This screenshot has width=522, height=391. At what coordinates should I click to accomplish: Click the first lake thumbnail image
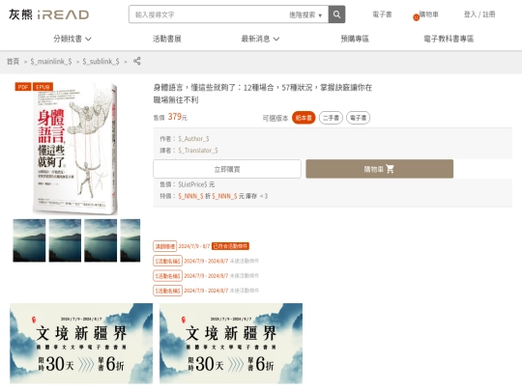click(29, 240)
